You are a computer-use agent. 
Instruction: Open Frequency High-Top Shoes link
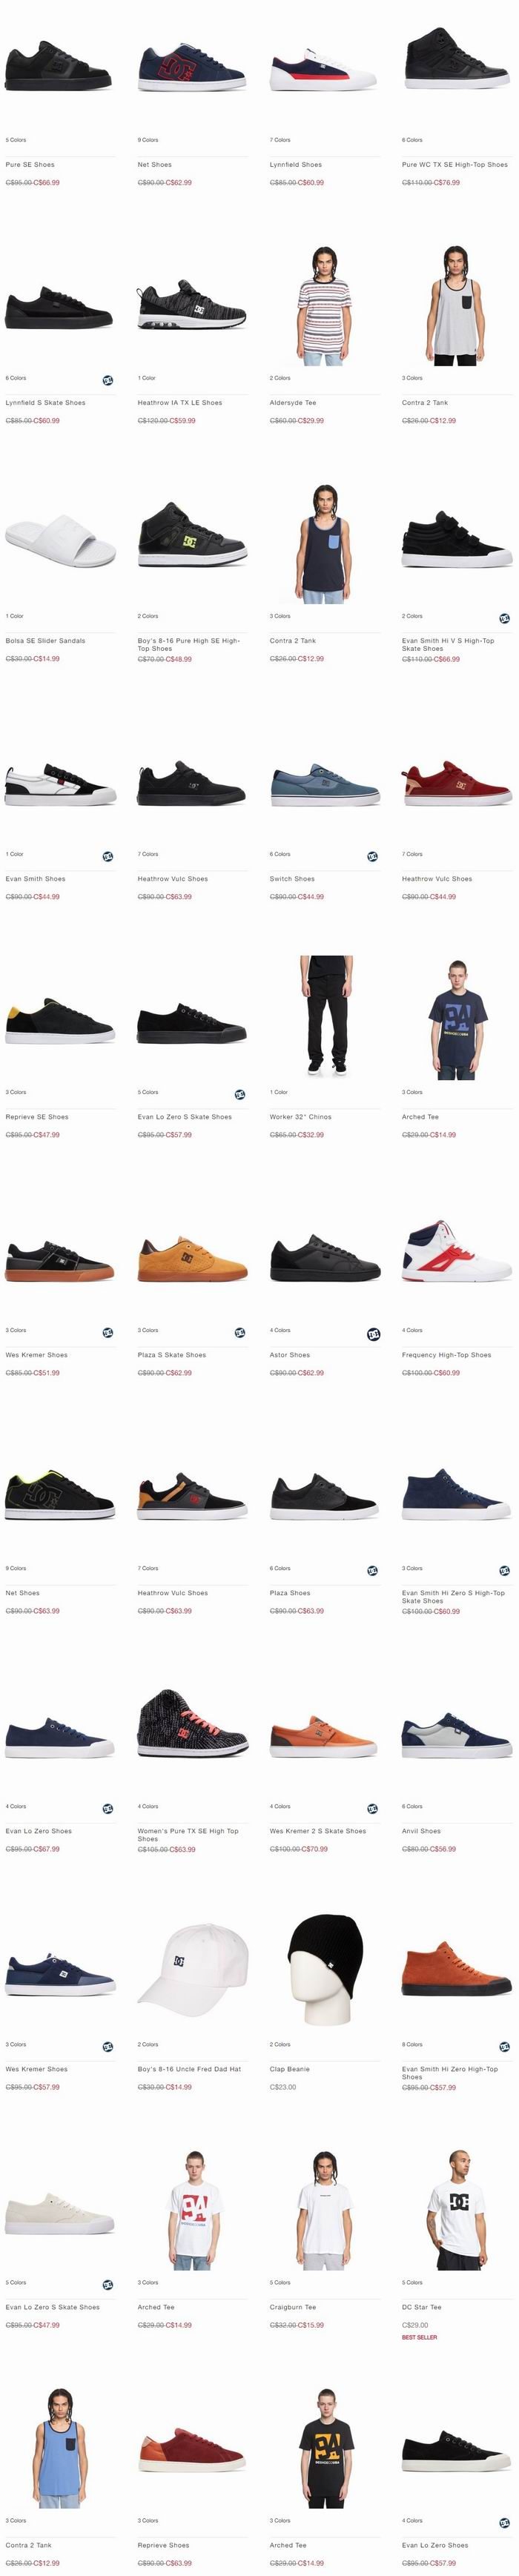click(446, 1354)
